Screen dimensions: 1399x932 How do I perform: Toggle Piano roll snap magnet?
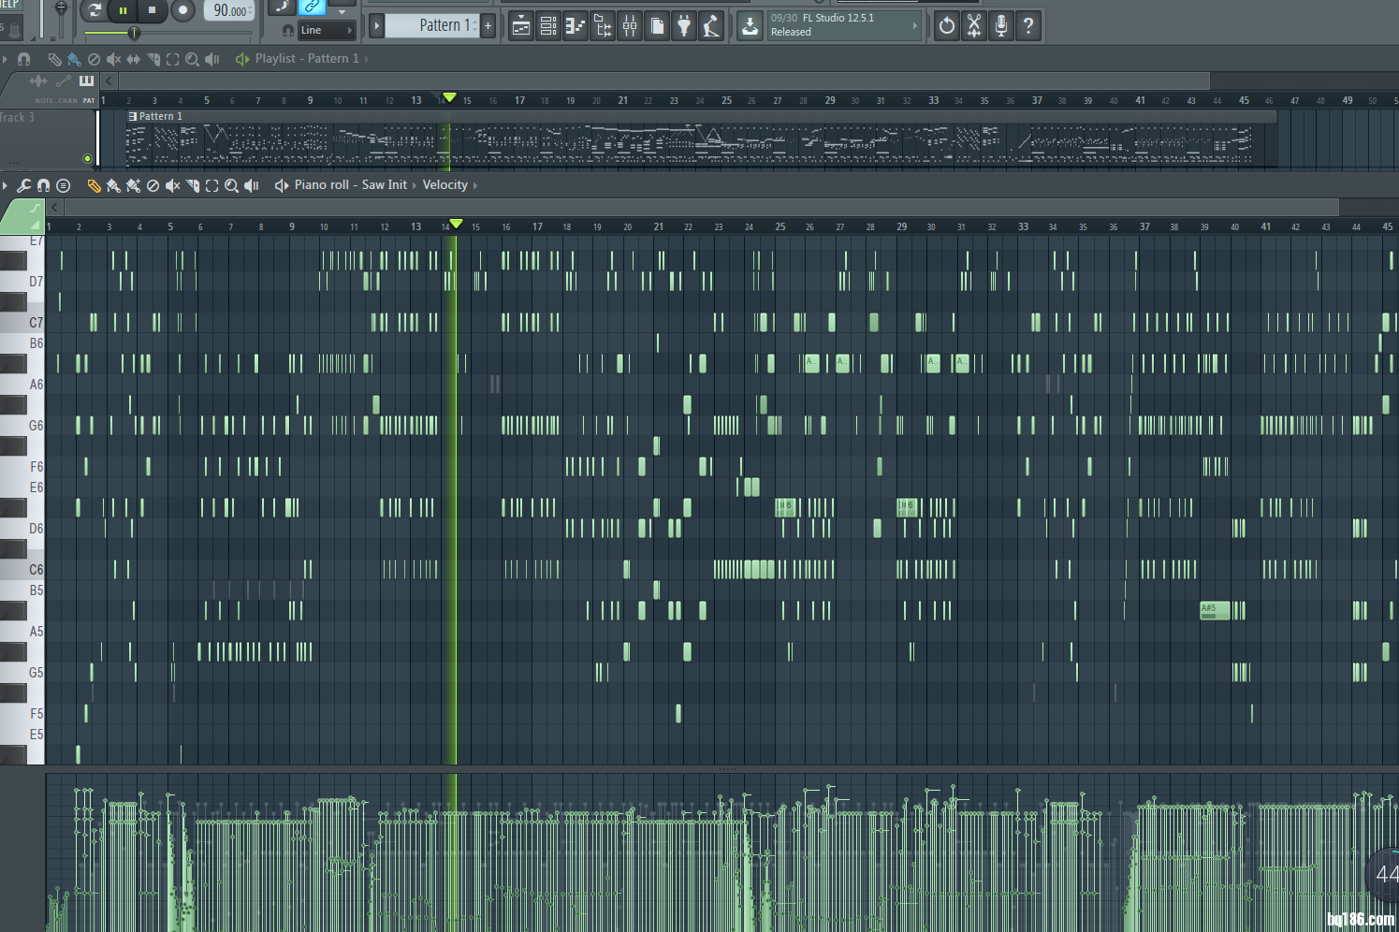pyautogui.click(x=43, y=185)
